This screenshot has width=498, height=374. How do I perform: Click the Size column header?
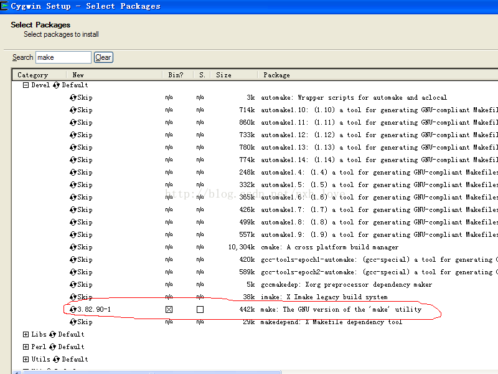235,75
